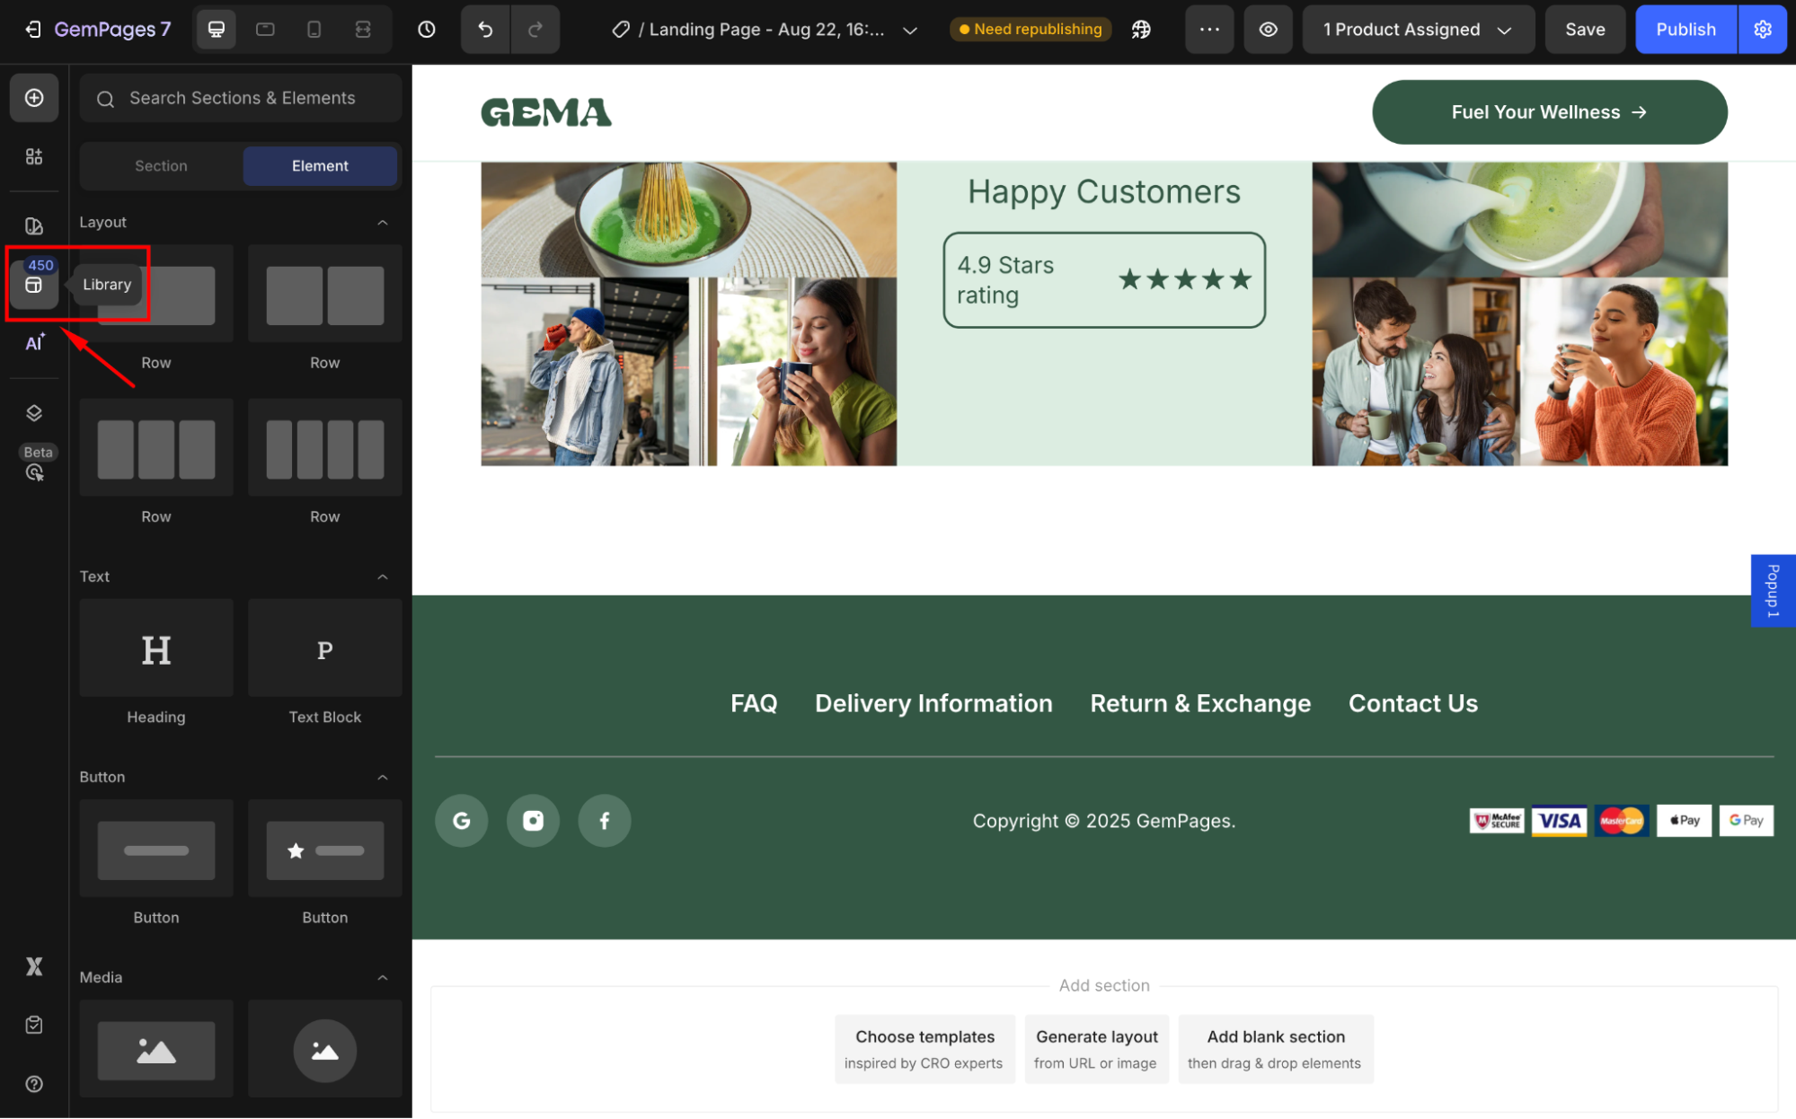Viewport: 1796px width, 1119px height.
Task: Click the version history clock icon
Action: click(x=427, y=30)
